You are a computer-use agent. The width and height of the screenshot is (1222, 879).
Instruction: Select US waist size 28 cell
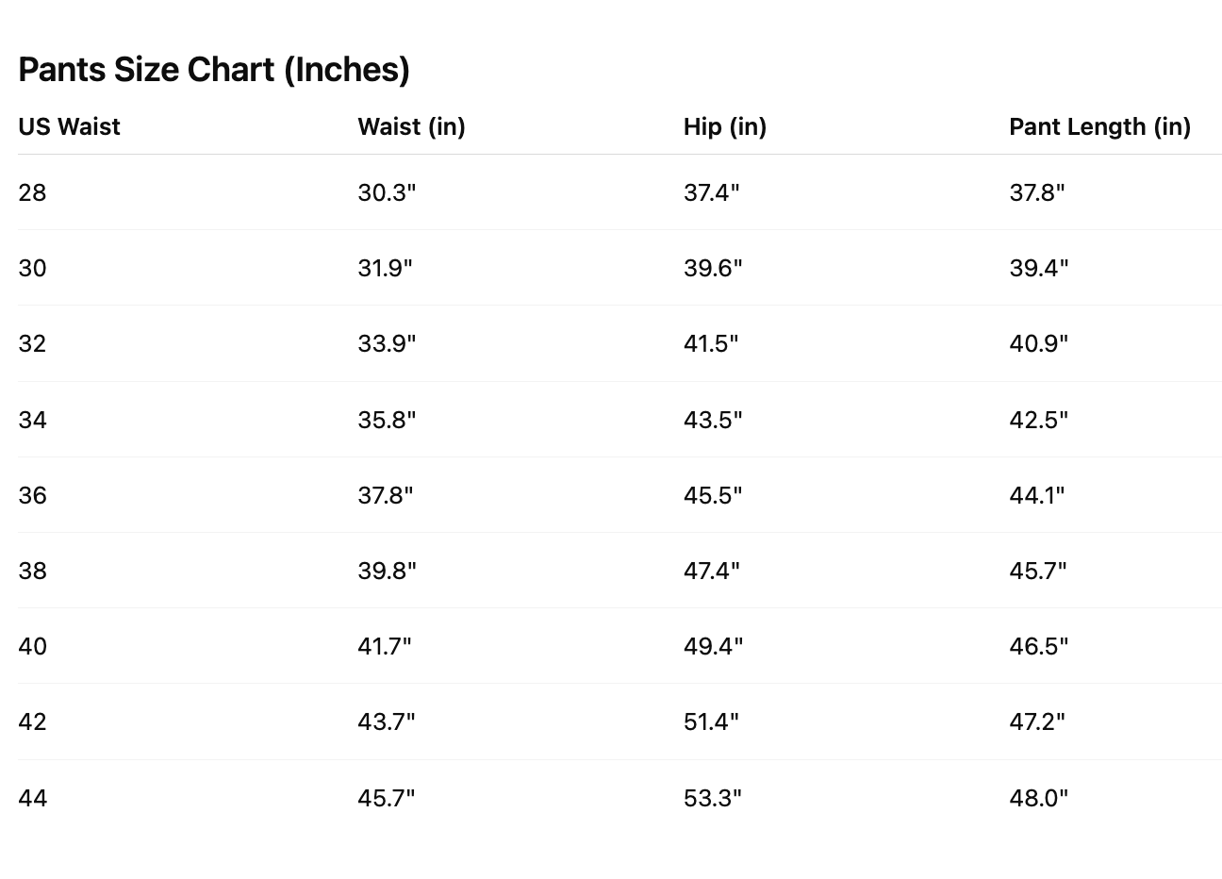click(x=32, y=193)
